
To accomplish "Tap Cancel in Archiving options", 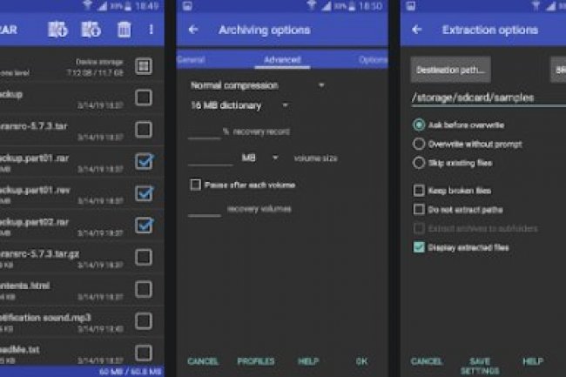I will point(203,361).
